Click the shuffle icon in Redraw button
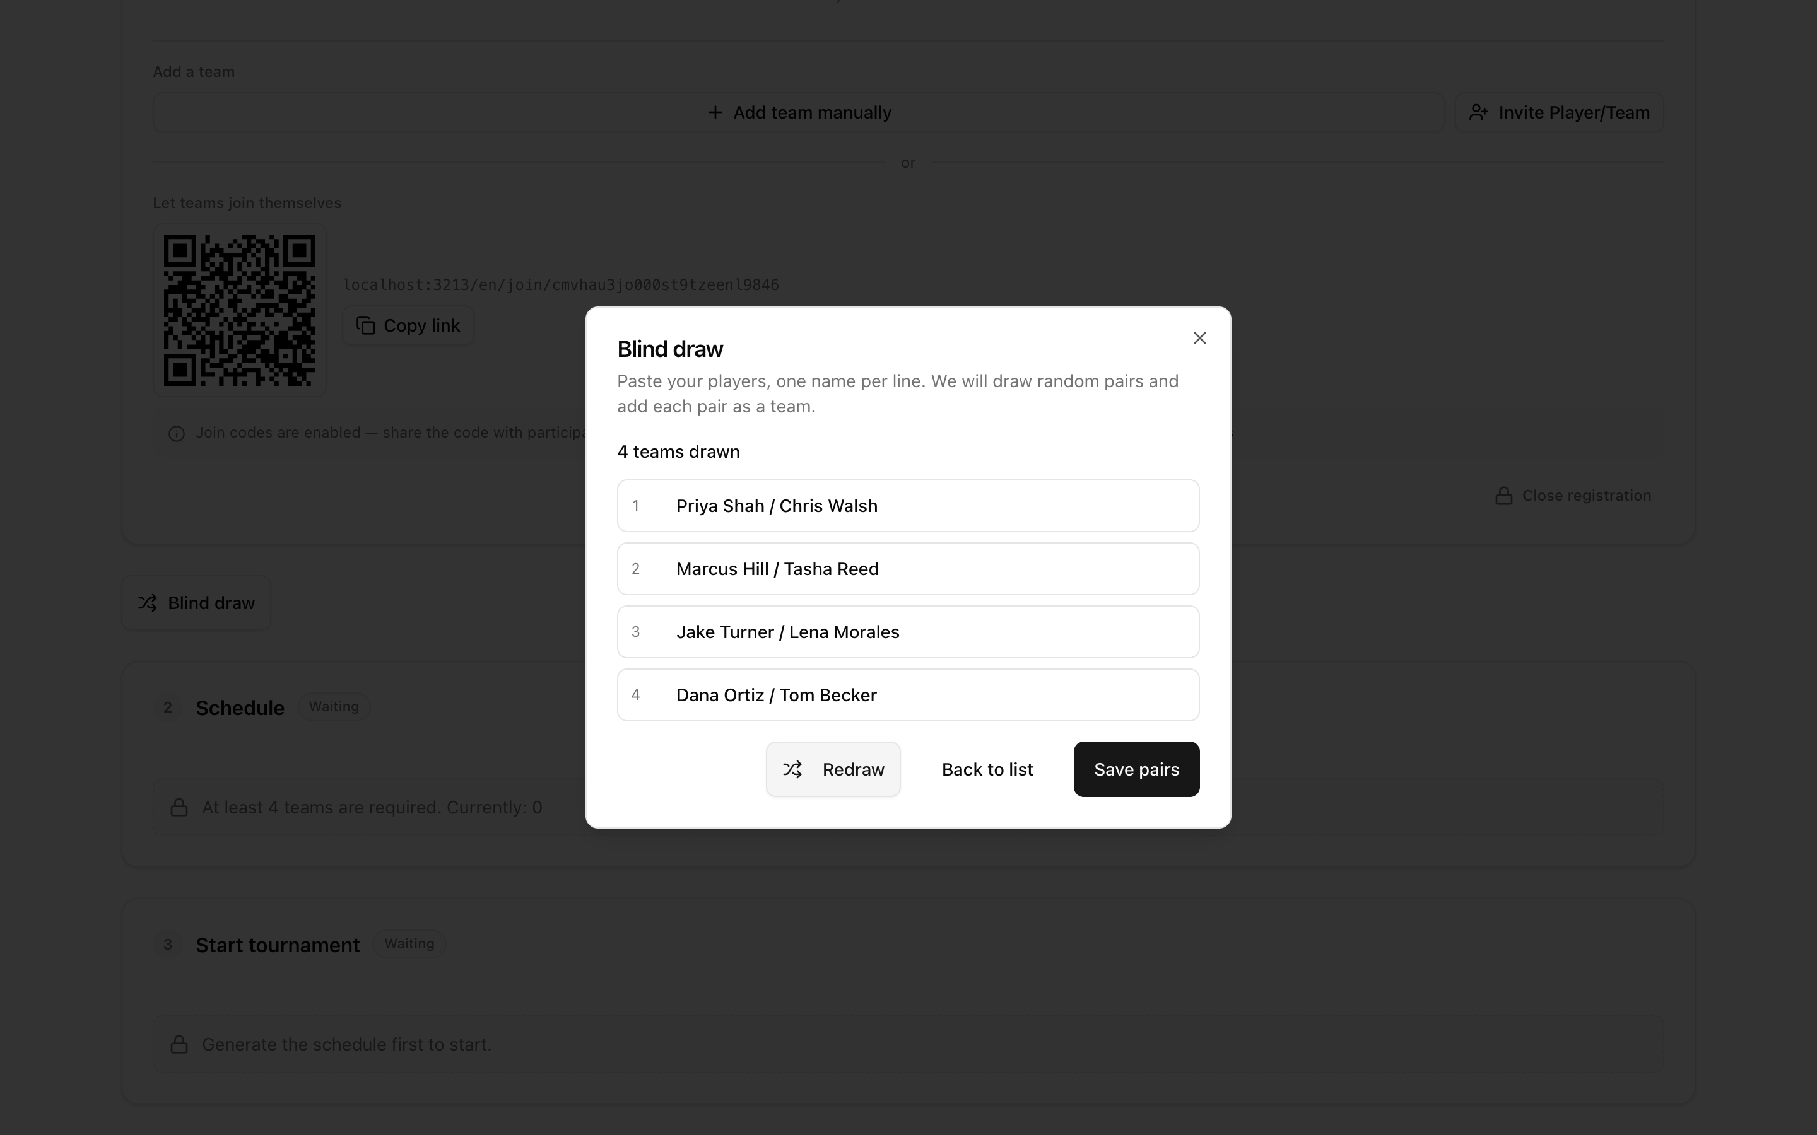The width and height of the screenshot is (1817, 1135). coord(792,769)
